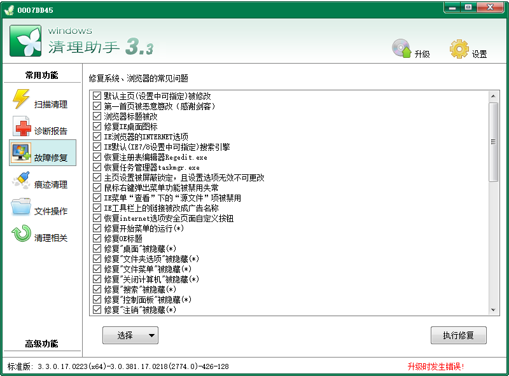The height and width of the screenshot is (376, 509).
Task: Maximize the window using title bar button
Action: coord(468,7)
